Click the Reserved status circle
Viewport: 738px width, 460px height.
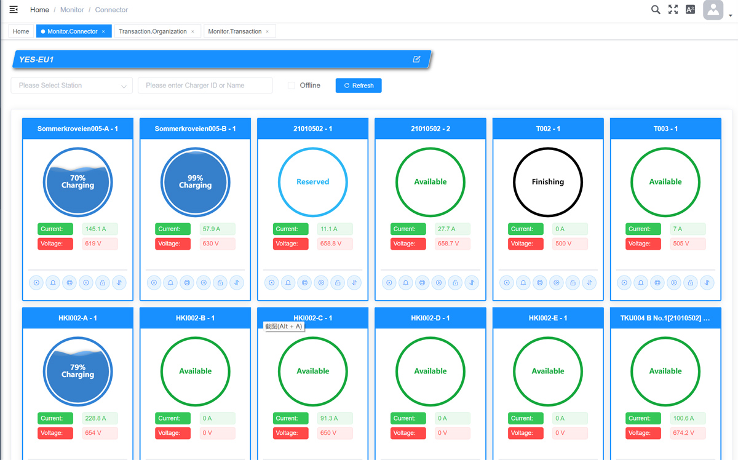pyautogui.click(x=312, y=182)
